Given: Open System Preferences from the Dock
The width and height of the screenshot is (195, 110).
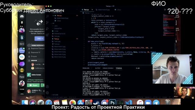Looking at the screenshot, I should coord(88,103).
